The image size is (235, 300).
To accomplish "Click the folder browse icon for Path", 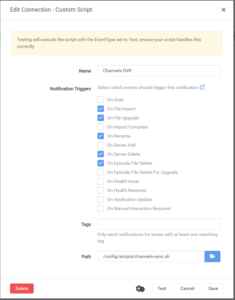I will pos(212,256).
